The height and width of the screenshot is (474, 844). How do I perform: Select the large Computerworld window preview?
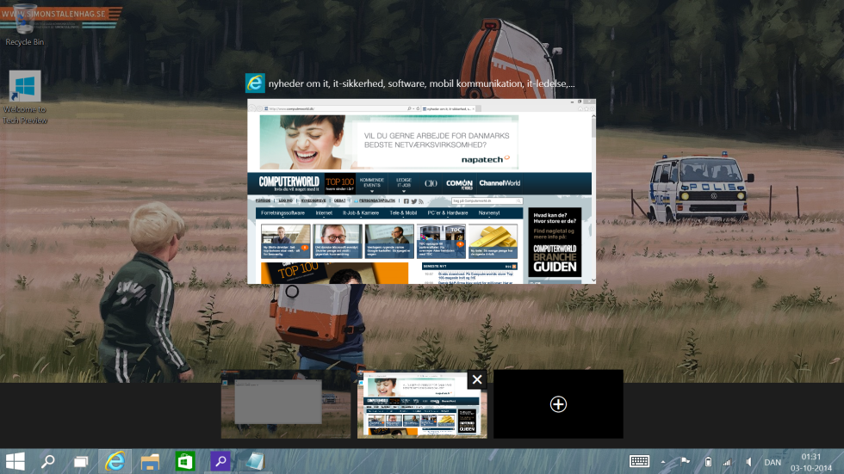(x=421, y=191)
